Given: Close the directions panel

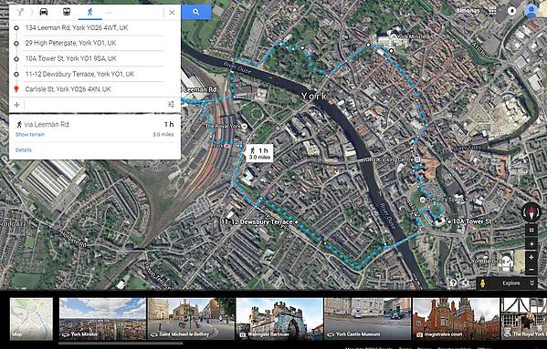Looking at the screenshot, I should point(172,13).
